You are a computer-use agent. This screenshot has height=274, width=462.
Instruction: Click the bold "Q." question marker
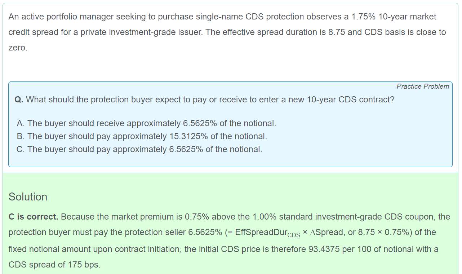19,100
